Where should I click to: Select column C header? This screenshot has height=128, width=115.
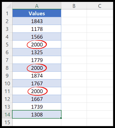(x=100, y=6)
